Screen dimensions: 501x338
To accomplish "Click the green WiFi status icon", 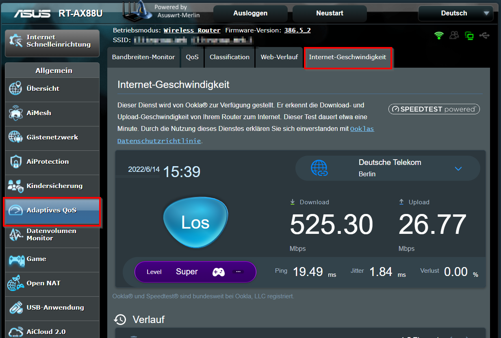I will [x=439, y=35].
